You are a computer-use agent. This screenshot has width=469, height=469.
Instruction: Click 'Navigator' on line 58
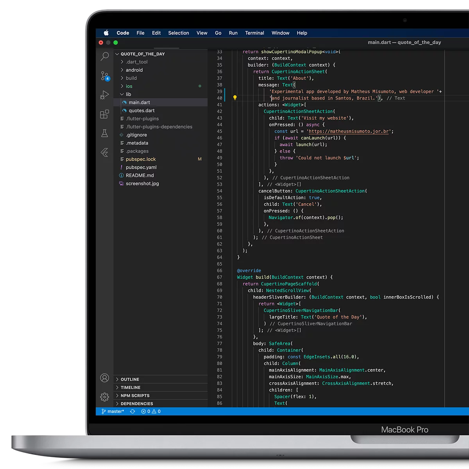(281, 217)
